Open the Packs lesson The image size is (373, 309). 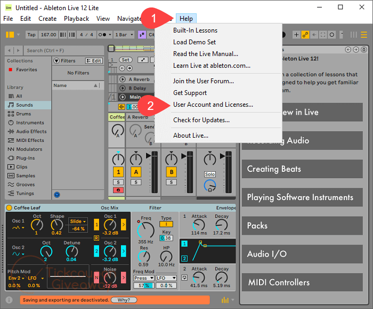(302, 226)
